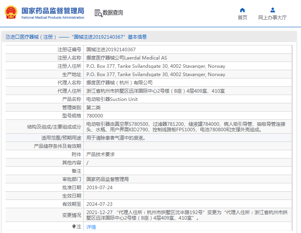Click the 网上办事大厅 person icon
This screenshot has height=233, width=301.
click(272, 10)
